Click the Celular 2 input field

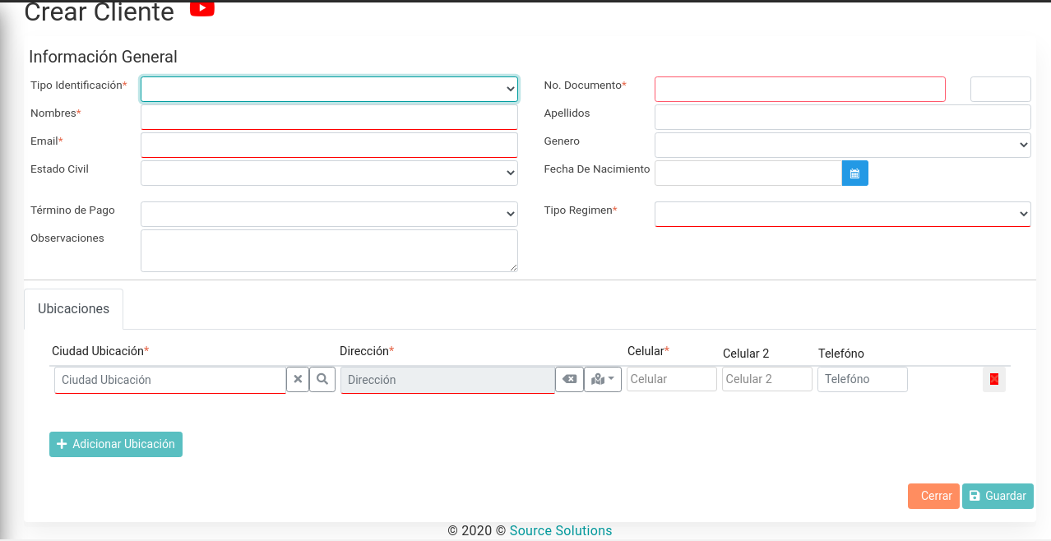[x=767, y=379]
